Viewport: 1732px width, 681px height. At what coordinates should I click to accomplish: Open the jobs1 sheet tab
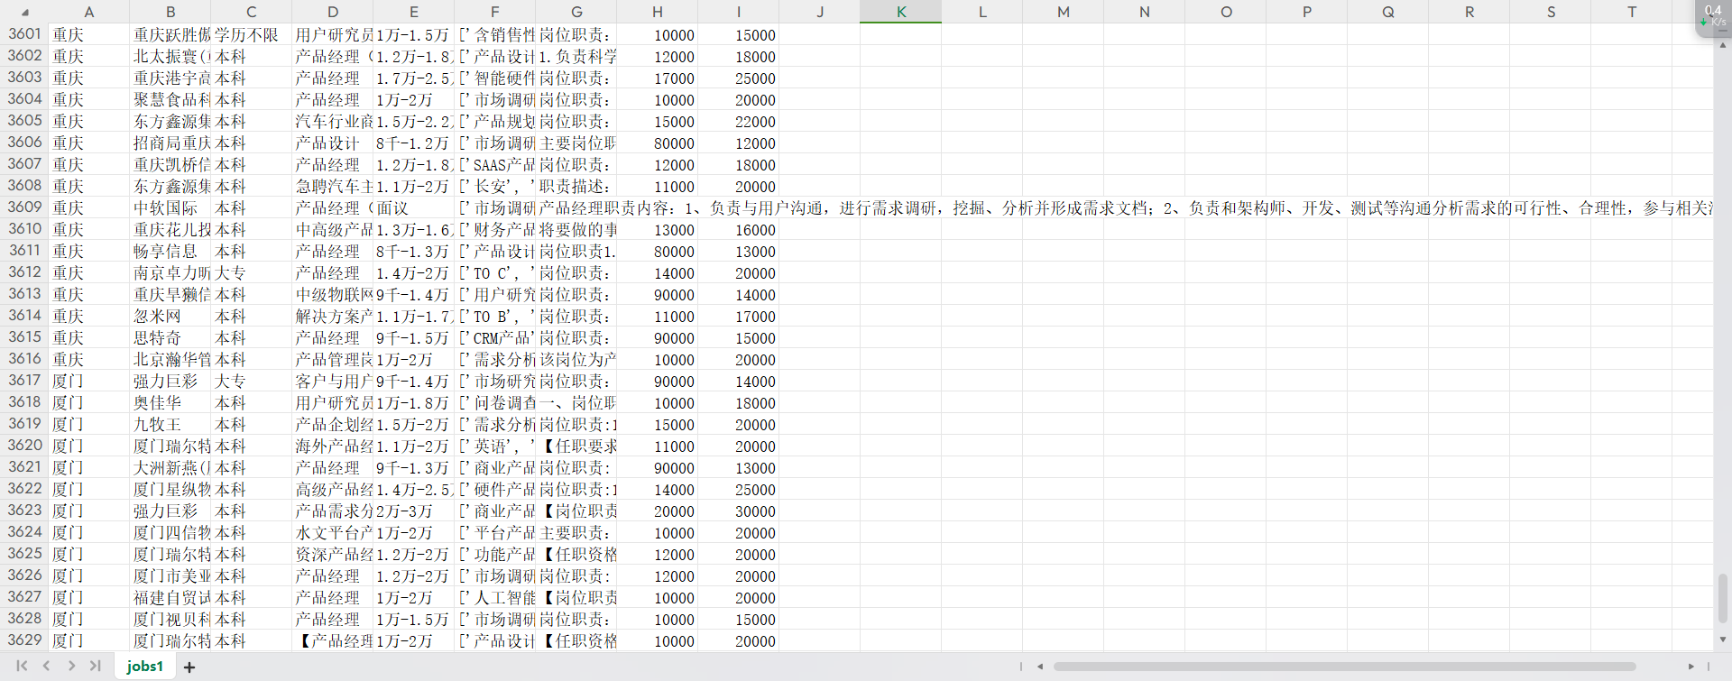(x=145, y=666)
